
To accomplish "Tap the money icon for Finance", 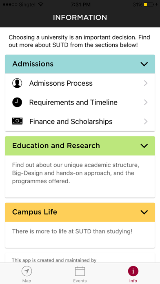I will (x=17, y=121).
